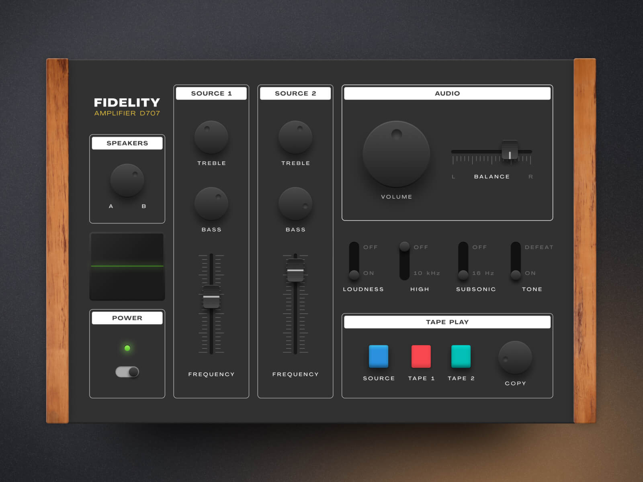Click the Copy knob in Tape Play
Screen dimensions: 643x482
click(x=515, y=357)
